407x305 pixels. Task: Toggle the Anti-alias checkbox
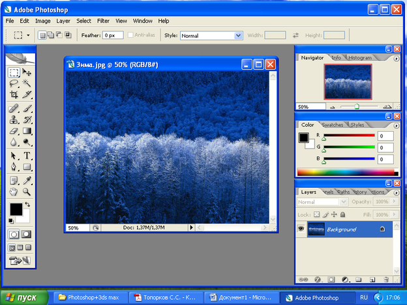click(x=130, y=35)
